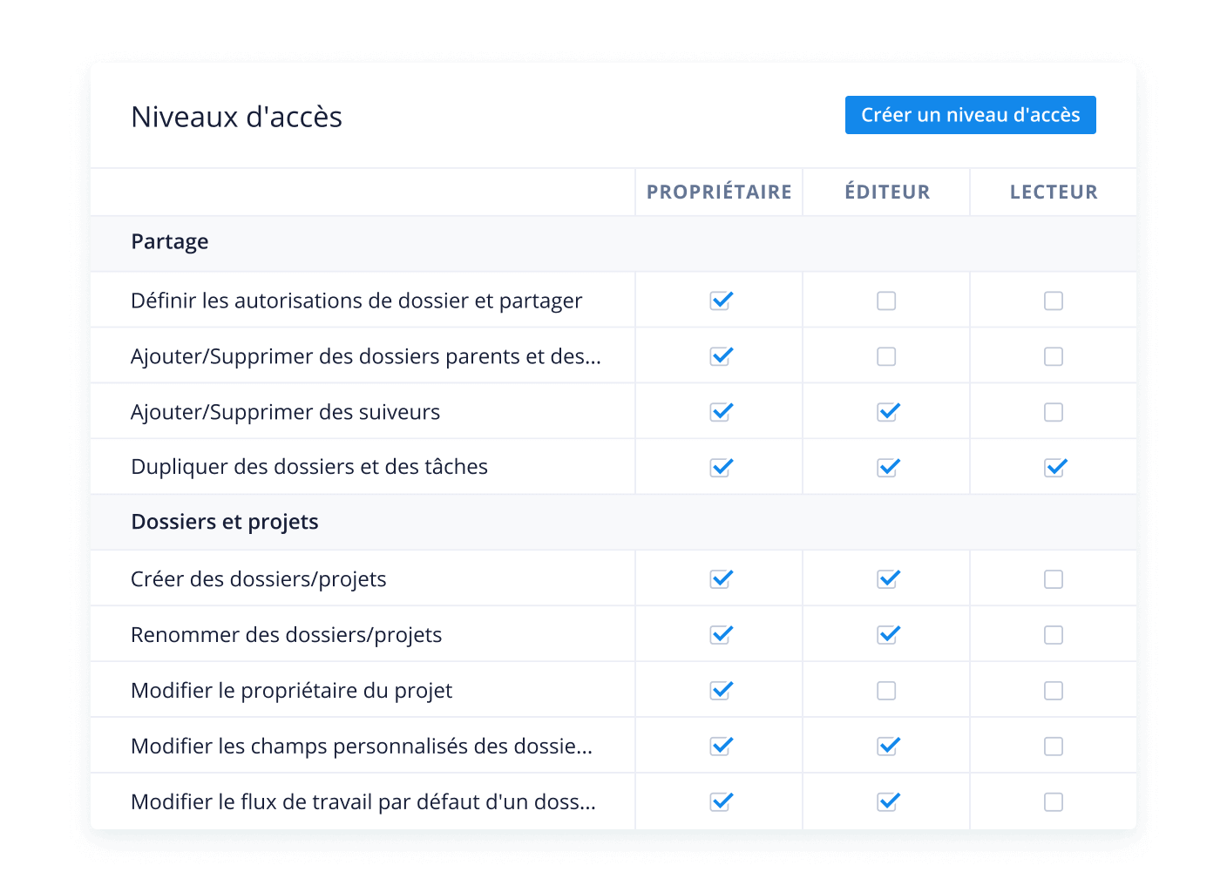
Task: Disable Lecteur for Dupliquer des dossiers et tâches
Action: tap(1055, 468)
